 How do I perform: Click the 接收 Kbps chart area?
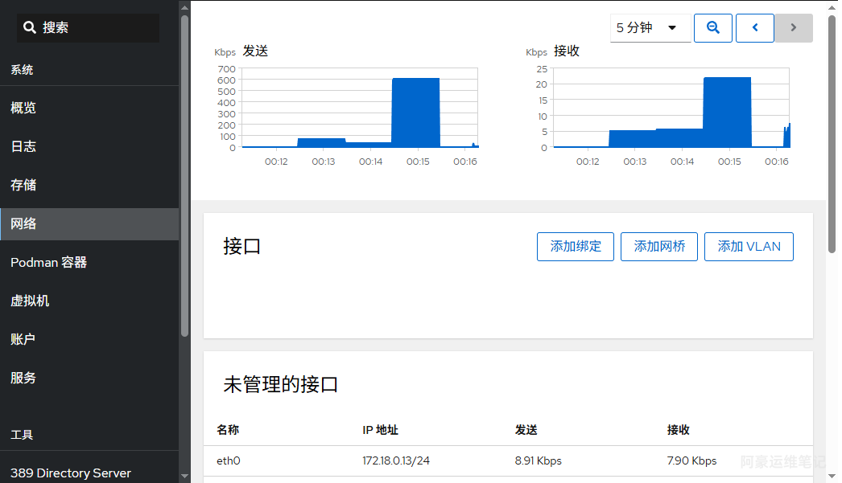[671, 107]
